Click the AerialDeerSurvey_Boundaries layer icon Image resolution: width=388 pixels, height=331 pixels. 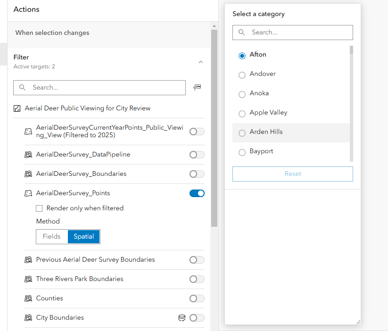click(x=28, y=174)
